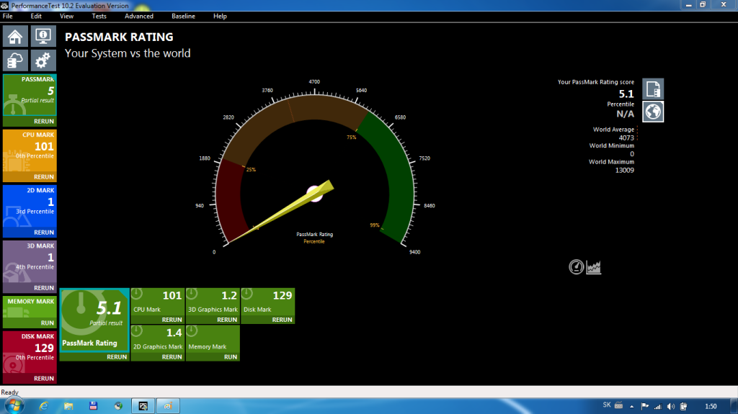
Task: Click RERUN under PassMark Rating tile
Action: pos(117,357)
